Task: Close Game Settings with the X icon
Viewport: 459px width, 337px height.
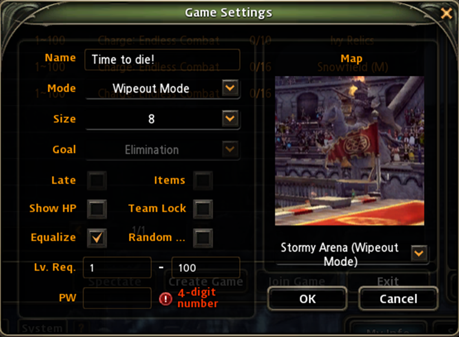Action: pos(446,13)
